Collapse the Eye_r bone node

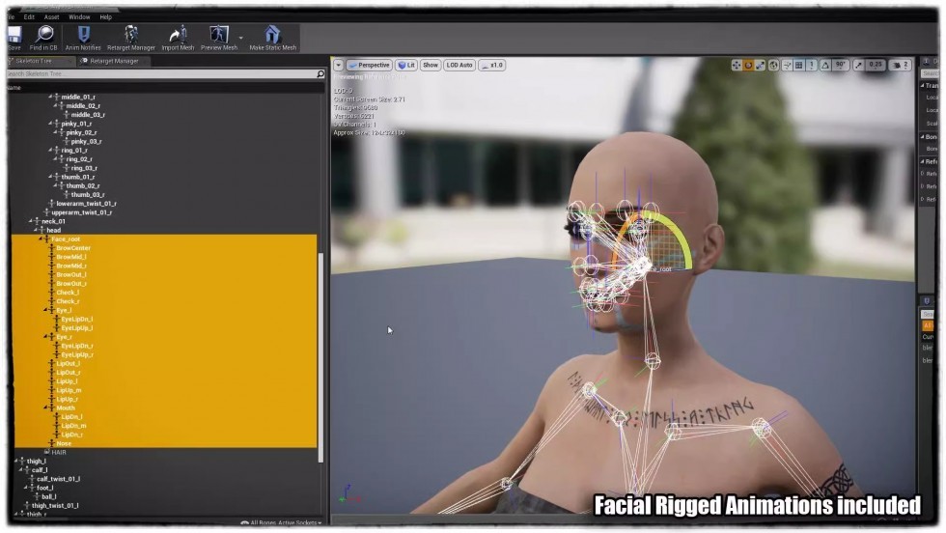pyautogui.click(x=45, y=337)
